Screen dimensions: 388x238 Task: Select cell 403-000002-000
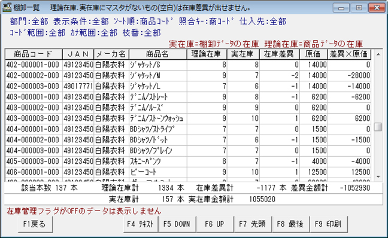tap(34, 108)
